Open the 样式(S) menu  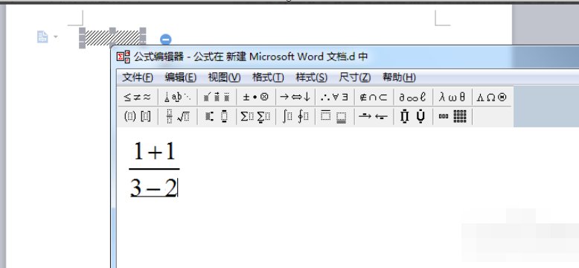coord(311,77)
